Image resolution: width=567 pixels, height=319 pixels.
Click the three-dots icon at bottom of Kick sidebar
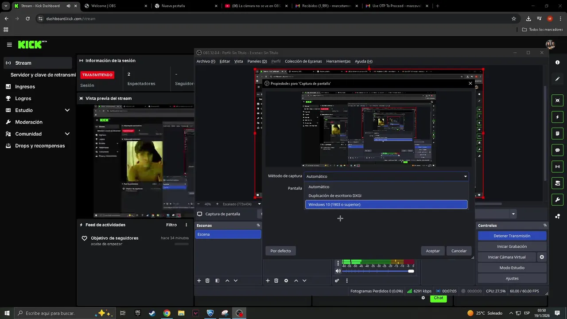click(558, 216)
